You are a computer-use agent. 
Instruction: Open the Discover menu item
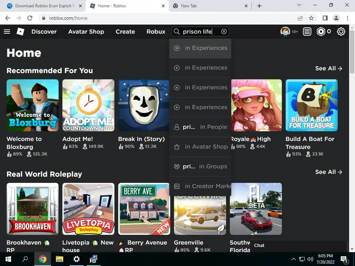[44, 32]
